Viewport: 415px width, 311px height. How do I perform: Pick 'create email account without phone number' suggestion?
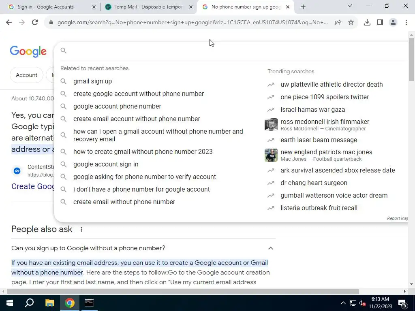click(137, 119)
